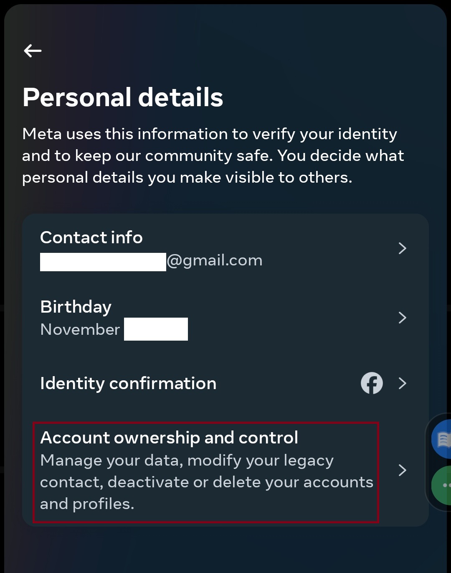
Task: Tap the Meta identity information paragraph
Action: coord(213,155)
